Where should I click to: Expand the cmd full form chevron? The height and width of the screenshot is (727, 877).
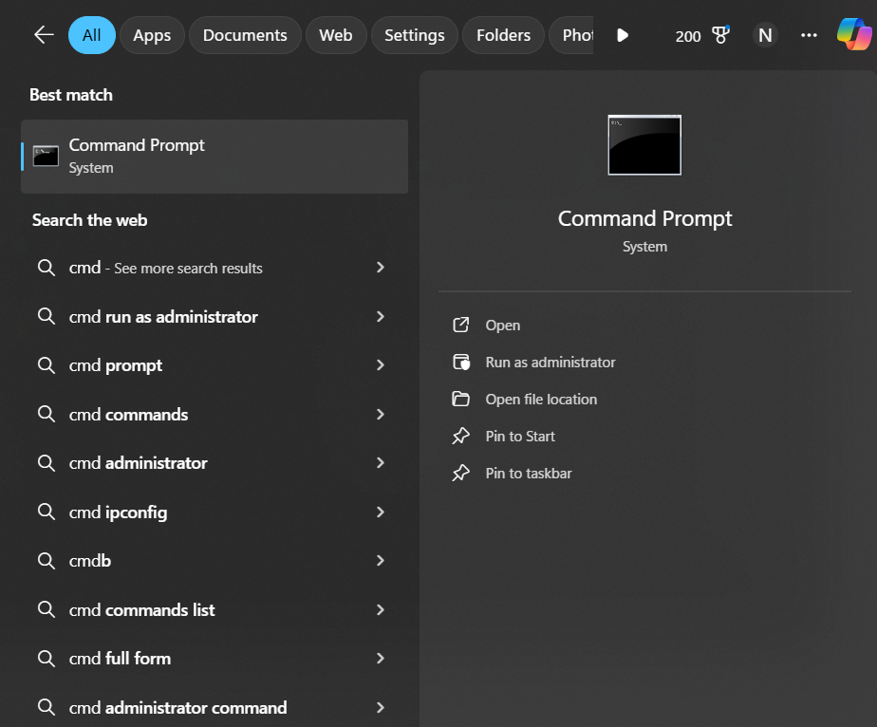381,659
